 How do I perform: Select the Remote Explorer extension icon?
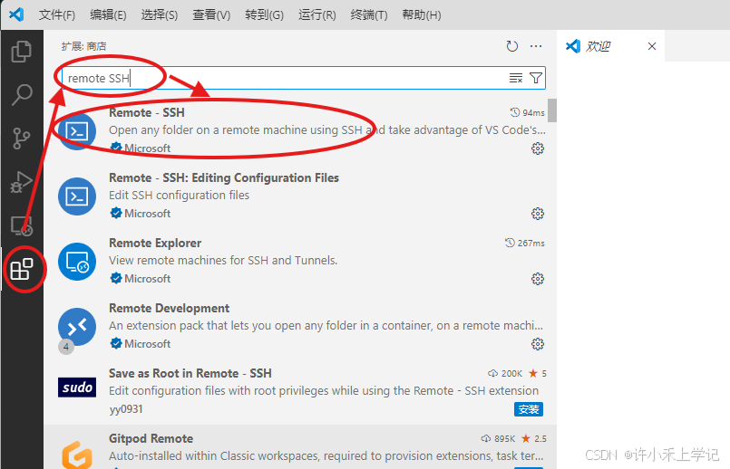[77, 262]
